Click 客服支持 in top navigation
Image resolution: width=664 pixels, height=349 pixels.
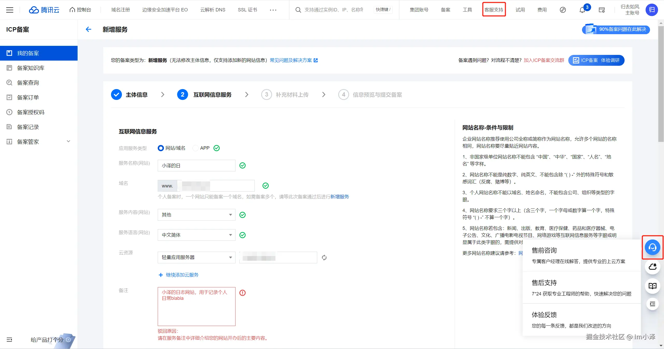(x=494, y=10)
